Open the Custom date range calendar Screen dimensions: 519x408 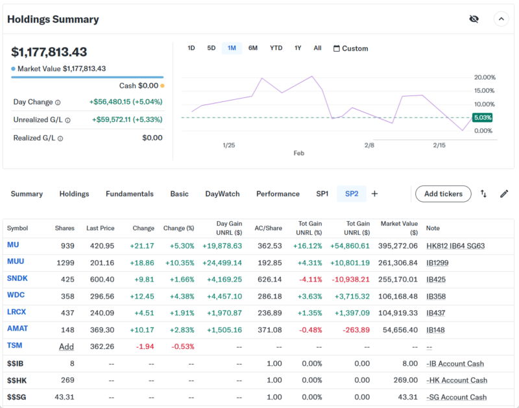coord(350,49)
